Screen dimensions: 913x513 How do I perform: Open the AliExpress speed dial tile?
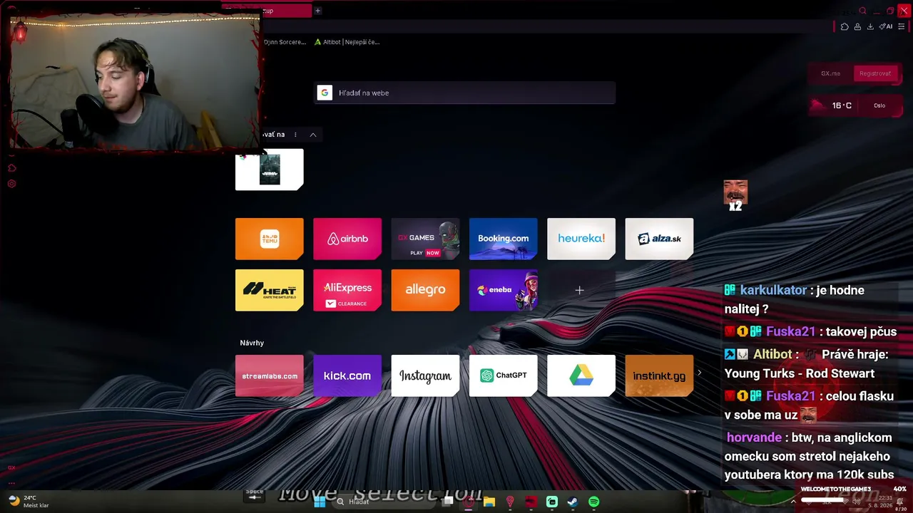347,290
